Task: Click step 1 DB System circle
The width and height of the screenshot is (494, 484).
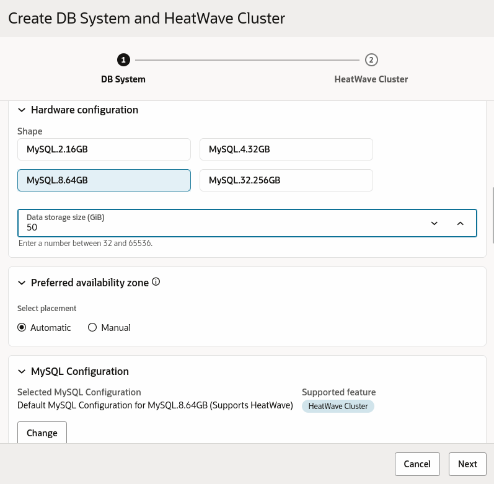Action: tap(123, 60)
